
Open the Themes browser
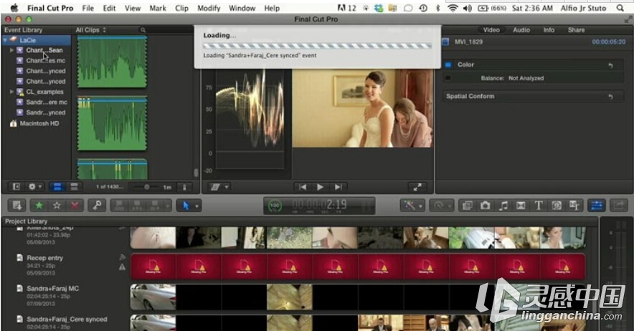574,206
